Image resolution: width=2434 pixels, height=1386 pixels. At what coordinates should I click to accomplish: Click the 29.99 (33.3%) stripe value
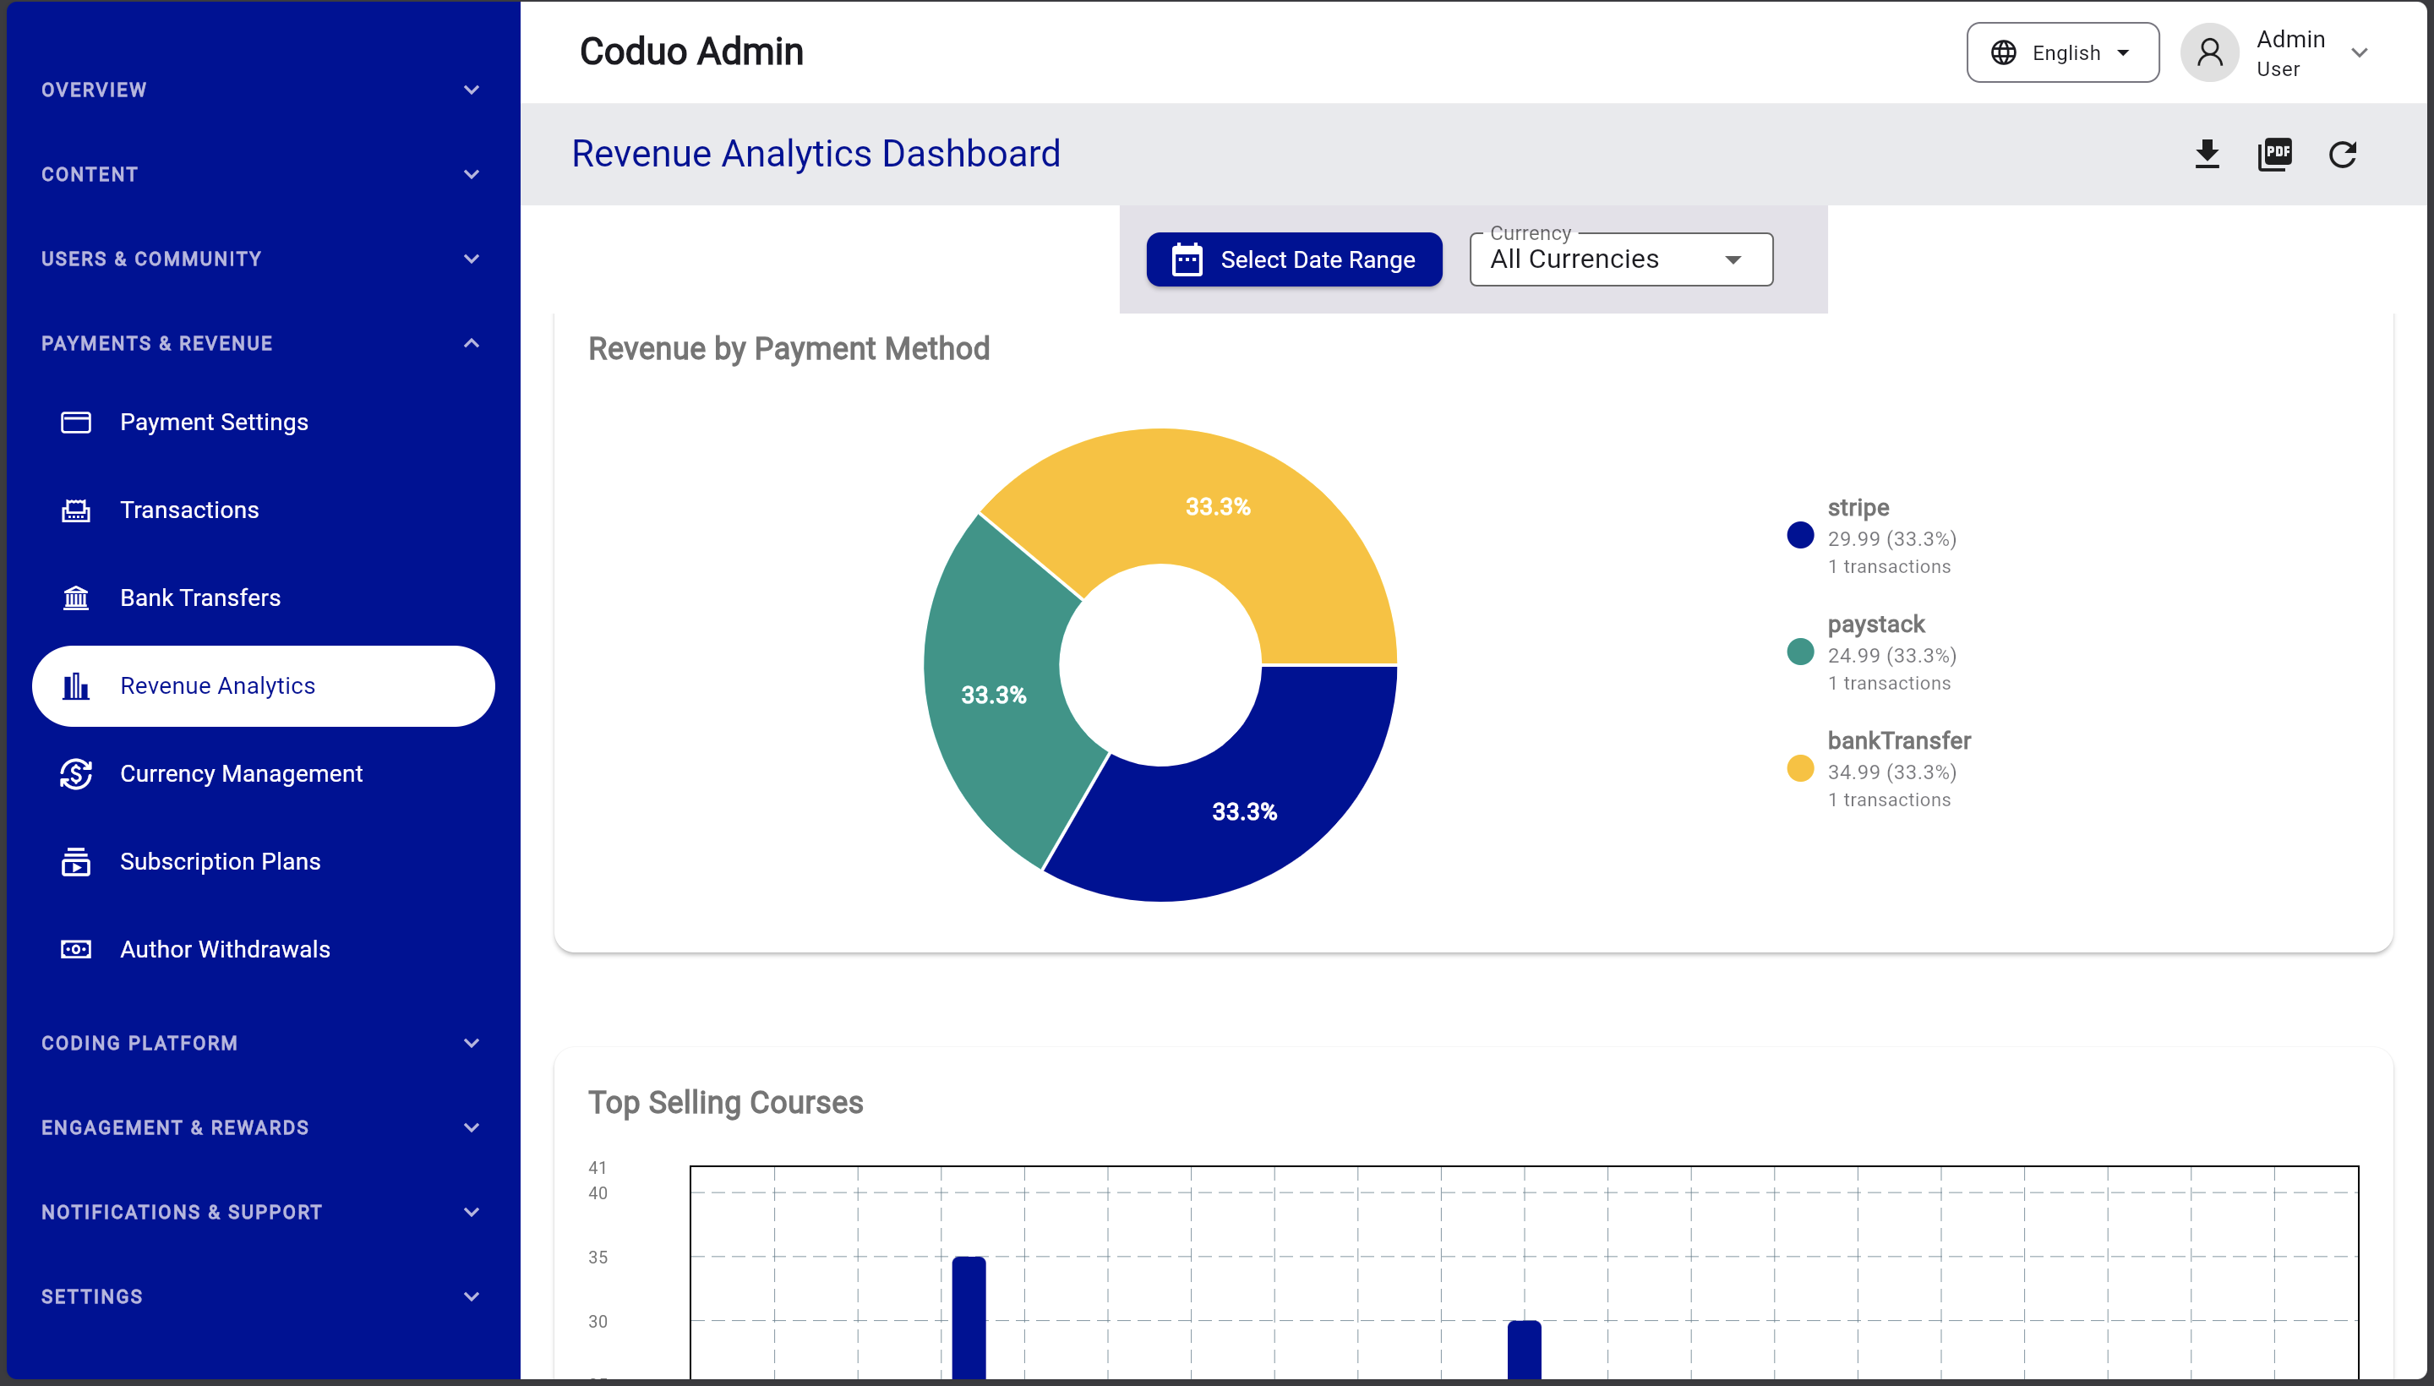point(1892,539)
